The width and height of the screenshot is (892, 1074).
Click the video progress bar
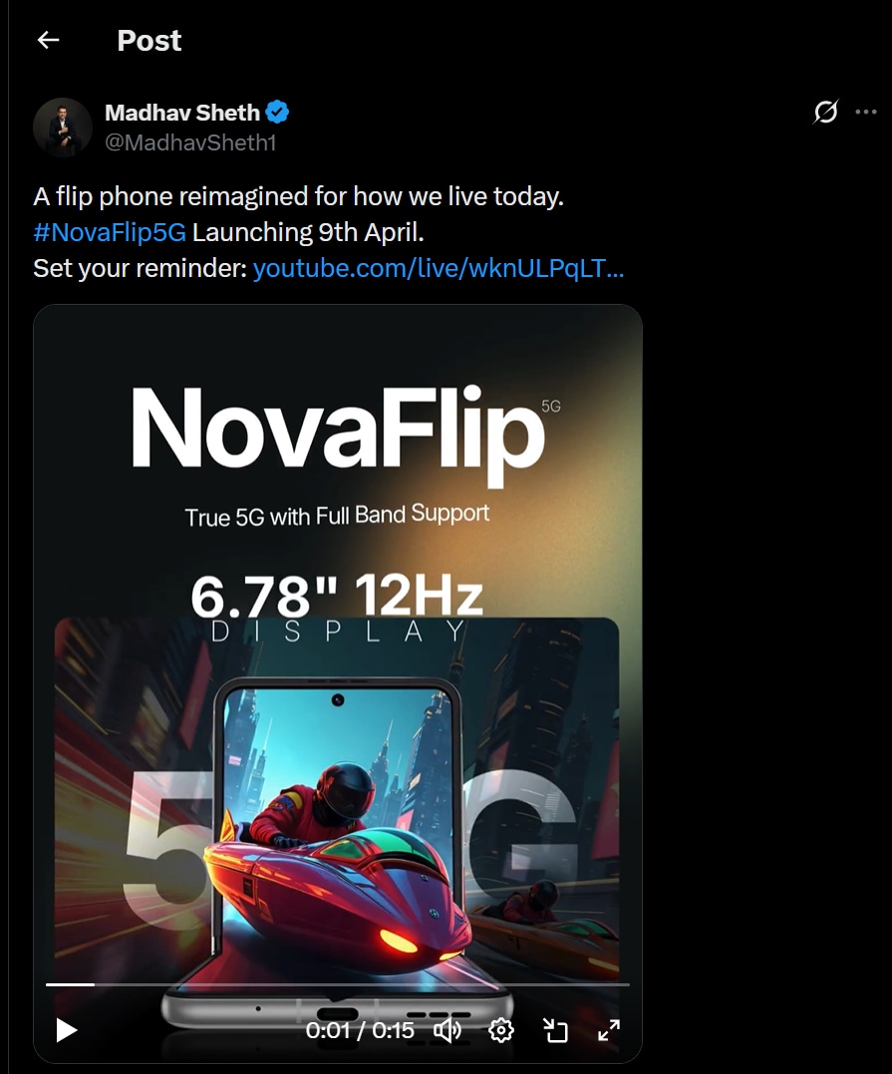[337, 984]
